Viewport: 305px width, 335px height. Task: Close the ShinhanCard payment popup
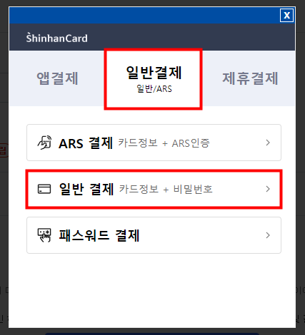coord(286,16)
